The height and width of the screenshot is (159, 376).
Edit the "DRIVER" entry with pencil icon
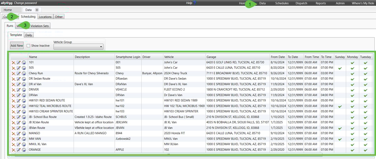(x=18, y=89)
